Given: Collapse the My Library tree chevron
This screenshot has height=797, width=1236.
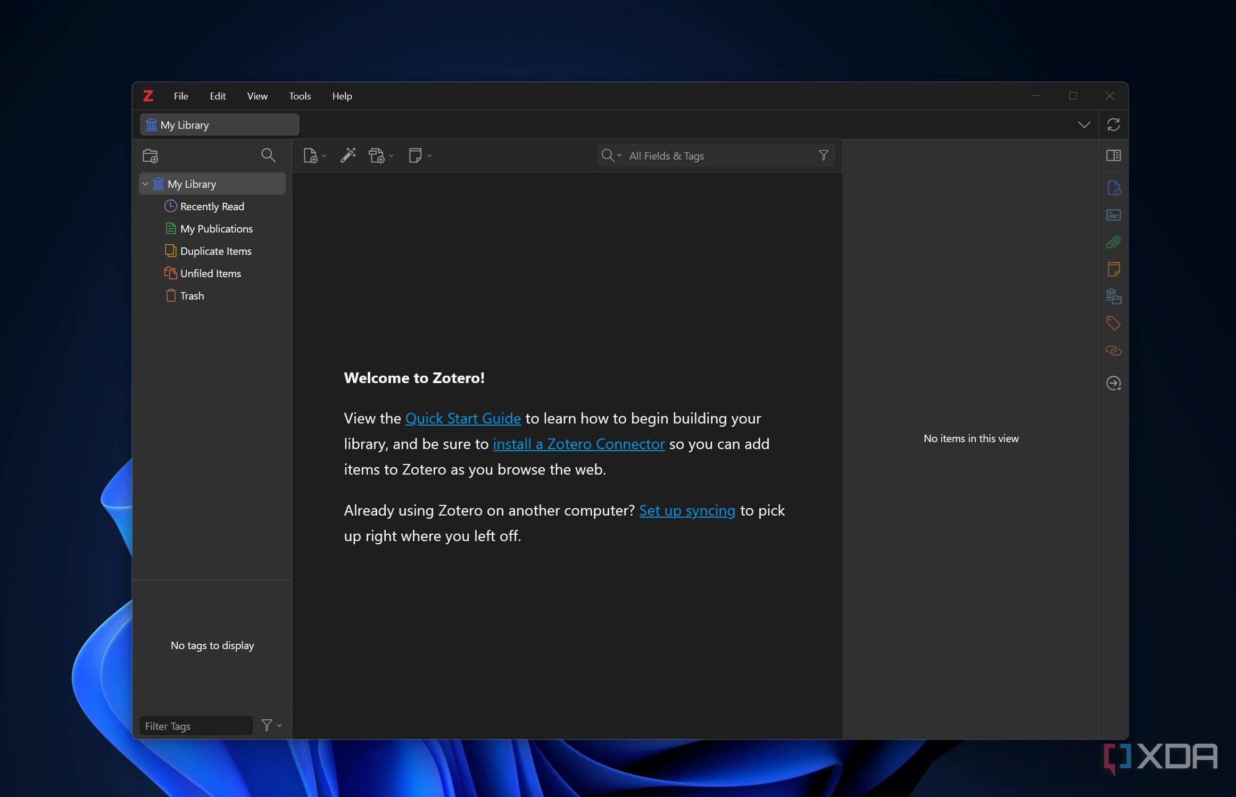Looking at the screenshot, I should point(145,184).
